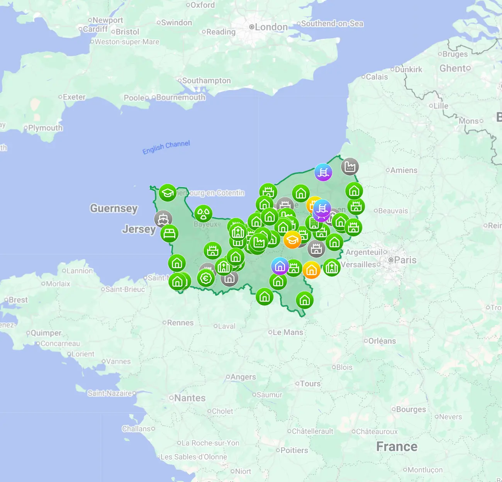The height and width of the screenshot is (482, 502).
Task: Select the gray factory marker
Action: point(350,166)
